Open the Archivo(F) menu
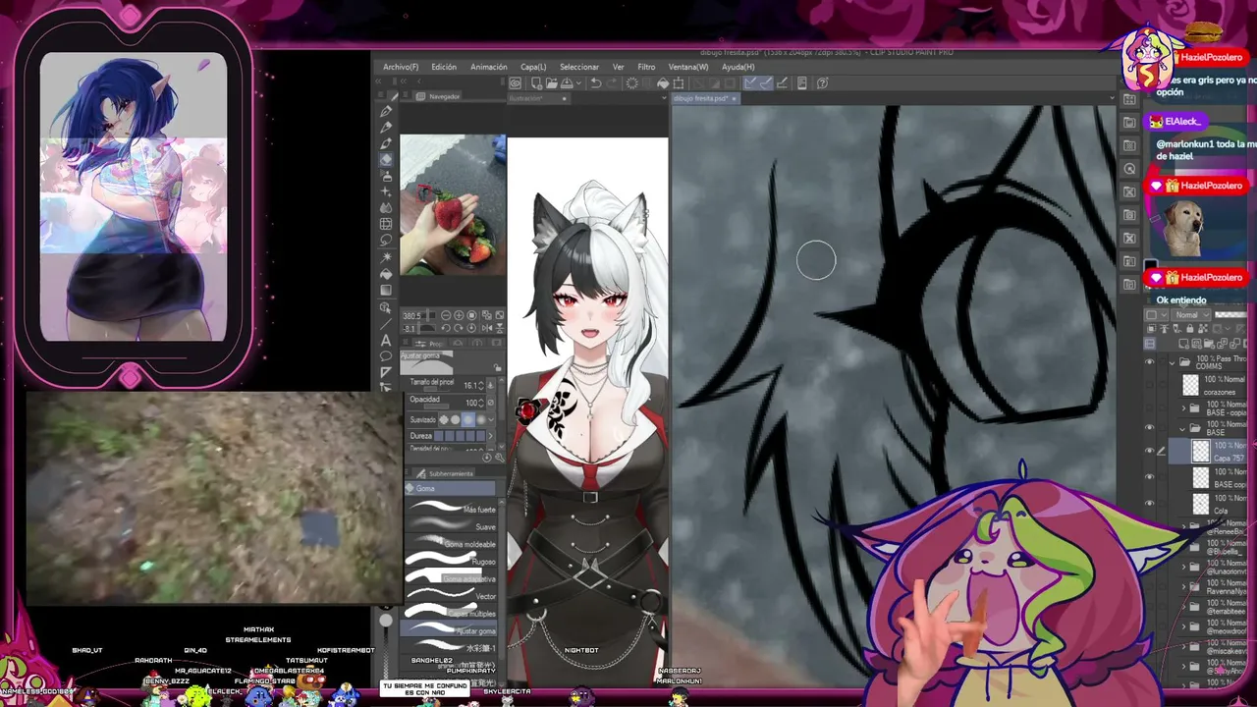The height and width of the screenshot is (707, 1257). (401, 67)
